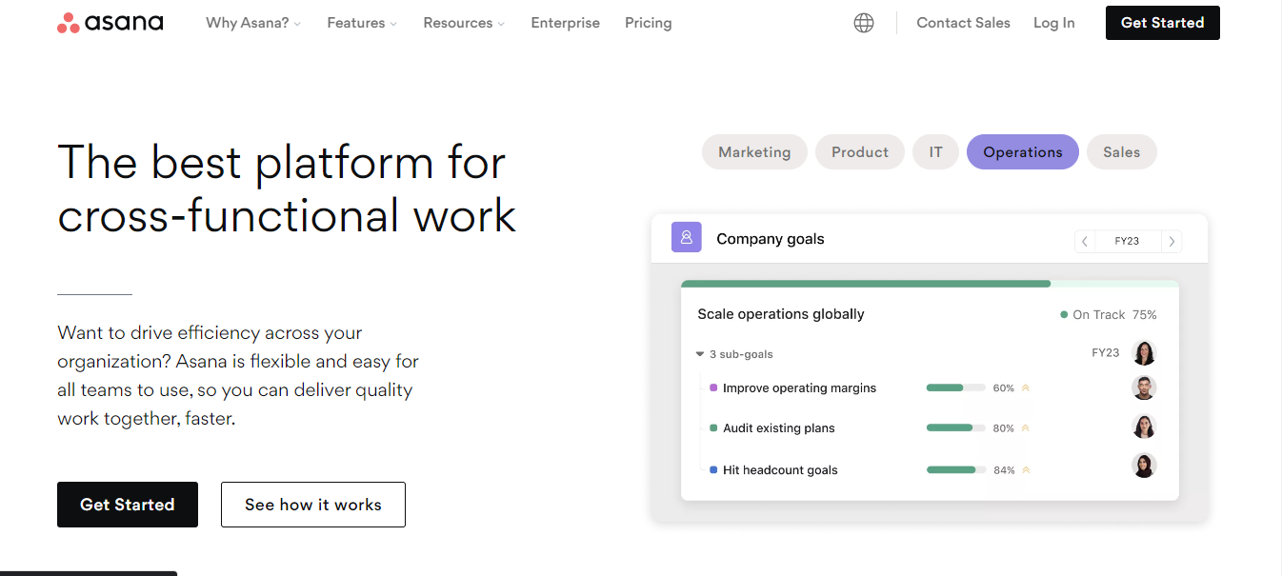Image resolution: width=1282 pixels, height=576 pixels.
Task: Click the next year chevron arrow
Action: click(x=1172, y=241)
